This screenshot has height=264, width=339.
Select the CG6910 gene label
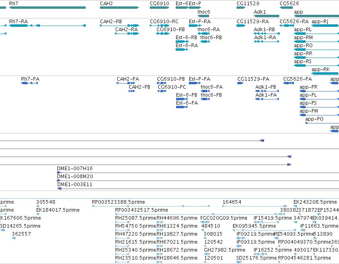[159, 4]
